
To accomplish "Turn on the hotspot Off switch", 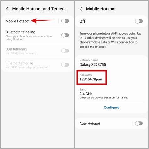I will [x=139, y=21].
